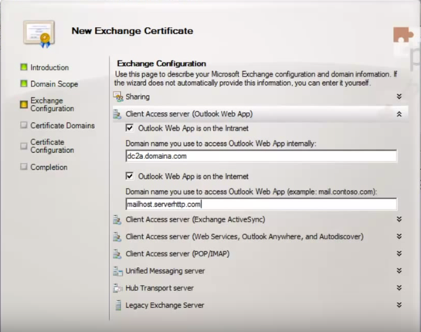Click the Unified Messaging server label
The image size is (421, 332).
point(165,271)
